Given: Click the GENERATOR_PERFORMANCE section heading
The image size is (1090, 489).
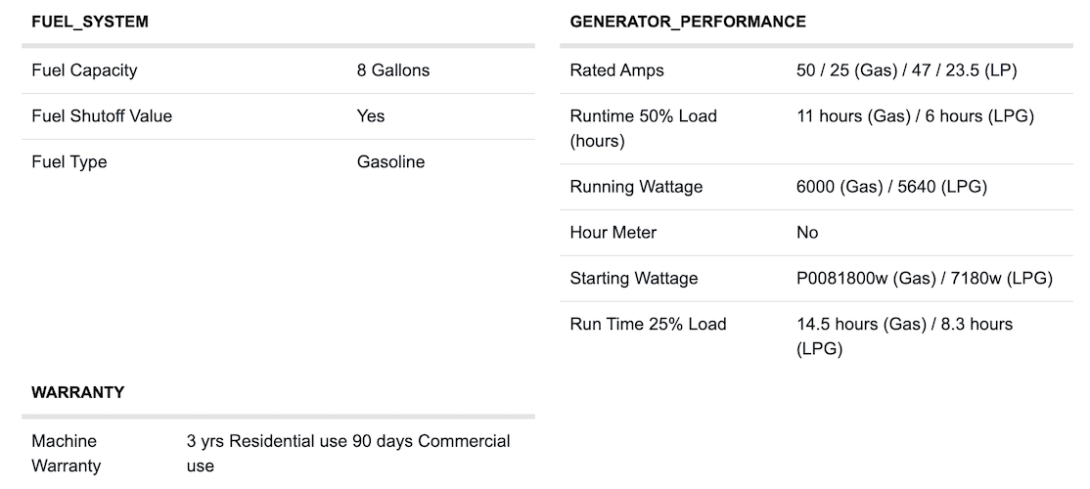Looking at the screenshot, I should pyautogui.click(x=688, y=22).
